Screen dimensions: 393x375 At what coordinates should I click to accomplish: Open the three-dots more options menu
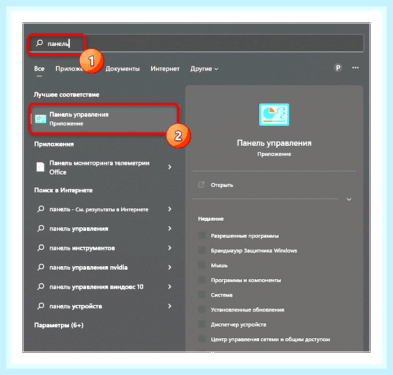click(x=356, y=68)
